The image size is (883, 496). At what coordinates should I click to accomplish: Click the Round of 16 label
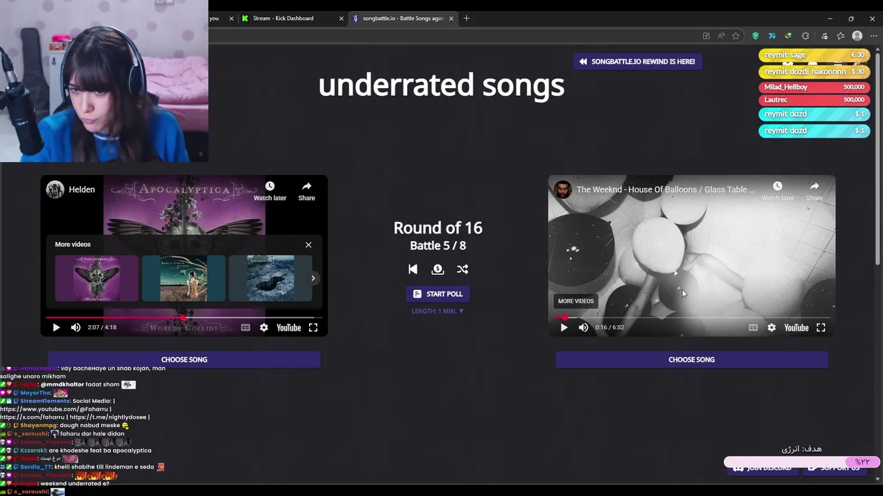point(438,228)
